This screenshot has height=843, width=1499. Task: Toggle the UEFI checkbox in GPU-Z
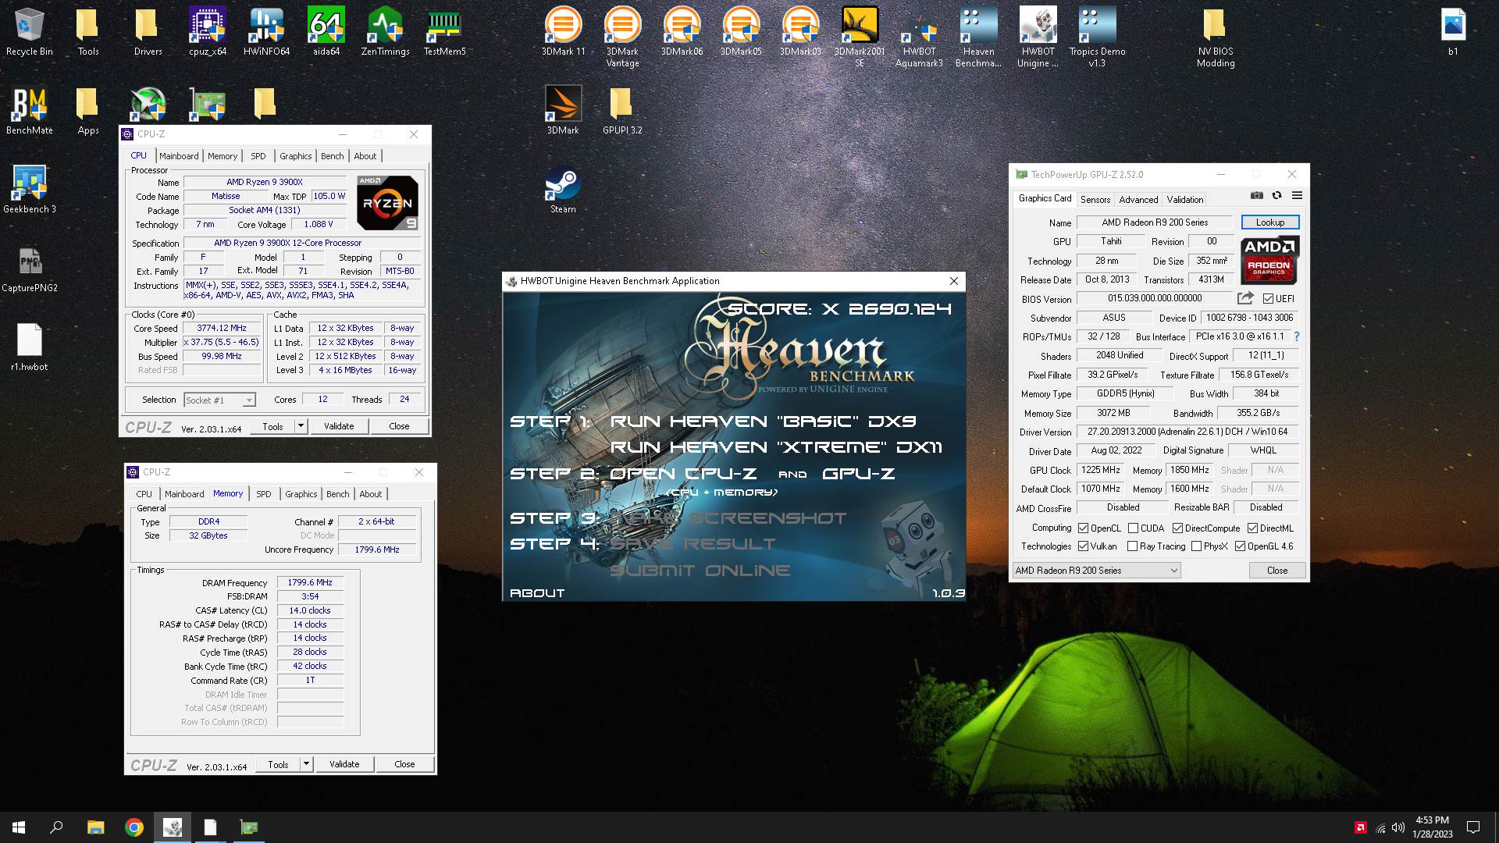(x=1268, y=299)
